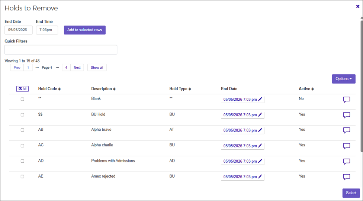Check the box for the ** hold code
Screen dimensions: 363x201
point(22,99)
